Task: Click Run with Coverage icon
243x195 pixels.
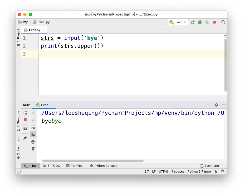Action: click(207, 22)
